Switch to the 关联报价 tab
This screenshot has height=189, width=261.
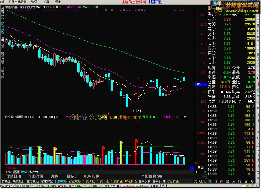coord(19,181)
